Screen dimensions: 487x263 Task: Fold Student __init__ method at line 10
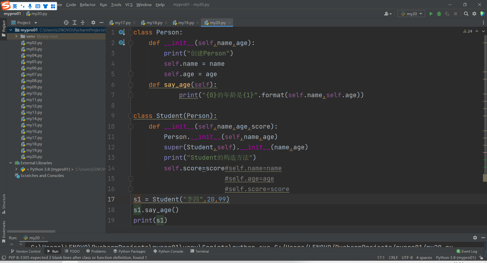point(131,126)
